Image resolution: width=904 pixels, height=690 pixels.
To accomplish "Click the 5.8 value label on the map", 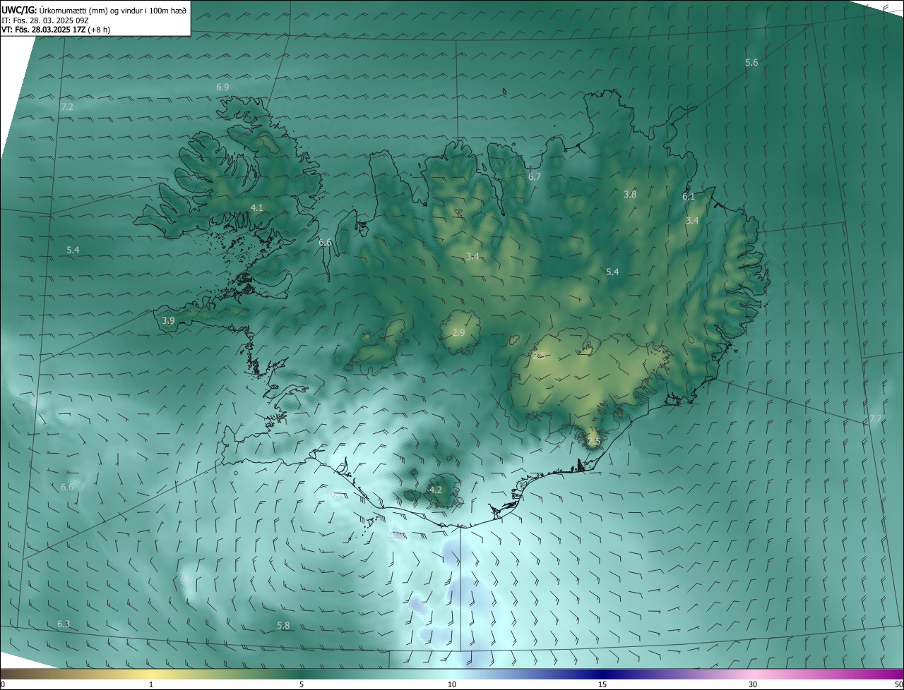I will [x=283, y=626].
